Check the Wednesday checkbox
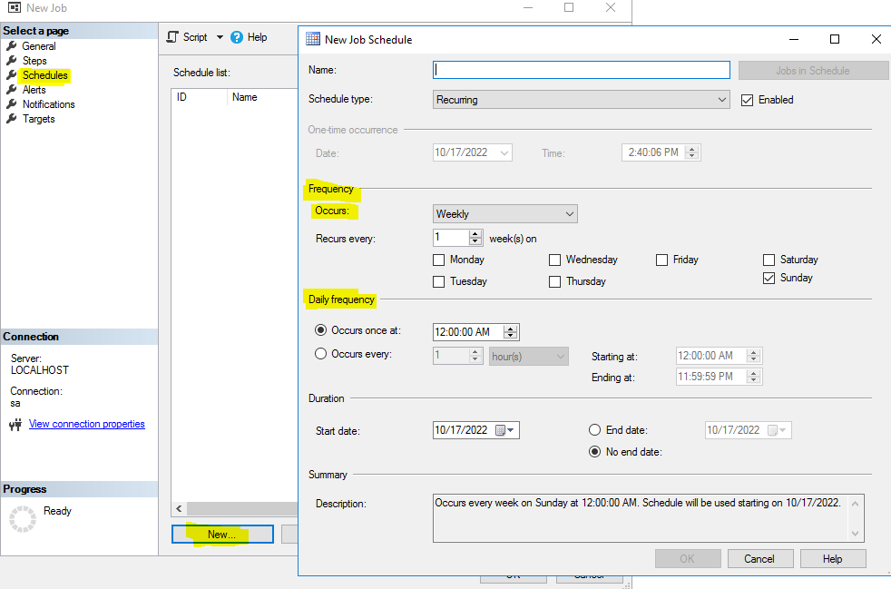The height and width of the screenshot is (589, 891). 554,260
